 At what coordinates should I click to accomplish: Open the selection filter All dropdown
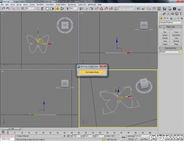(31, 8)
